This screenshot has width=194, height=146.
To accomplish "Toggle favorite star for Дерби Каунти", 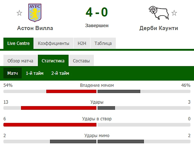I will (x=174, y=12).
